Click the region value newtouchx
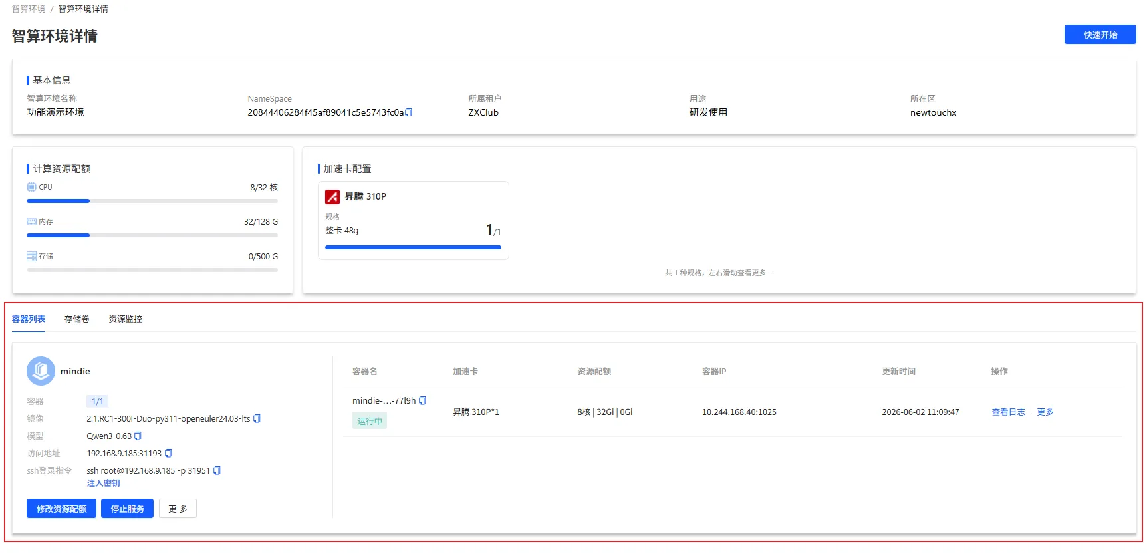 point(933,112)
